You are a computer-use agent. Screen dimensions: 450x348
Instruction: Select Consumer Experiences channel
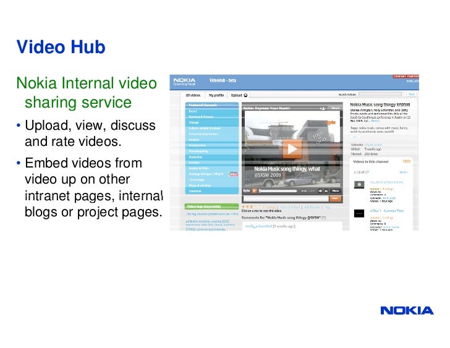[x=203, y=134]
